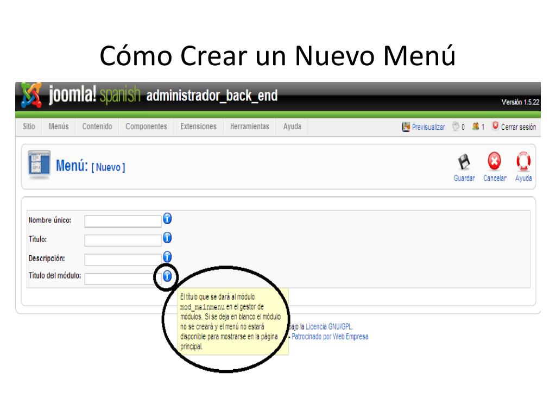Image resolution: width=556 pixels, height=417 pixels.
Task: Click the info icon beside the Descripción field
Action: coord(167,257)
